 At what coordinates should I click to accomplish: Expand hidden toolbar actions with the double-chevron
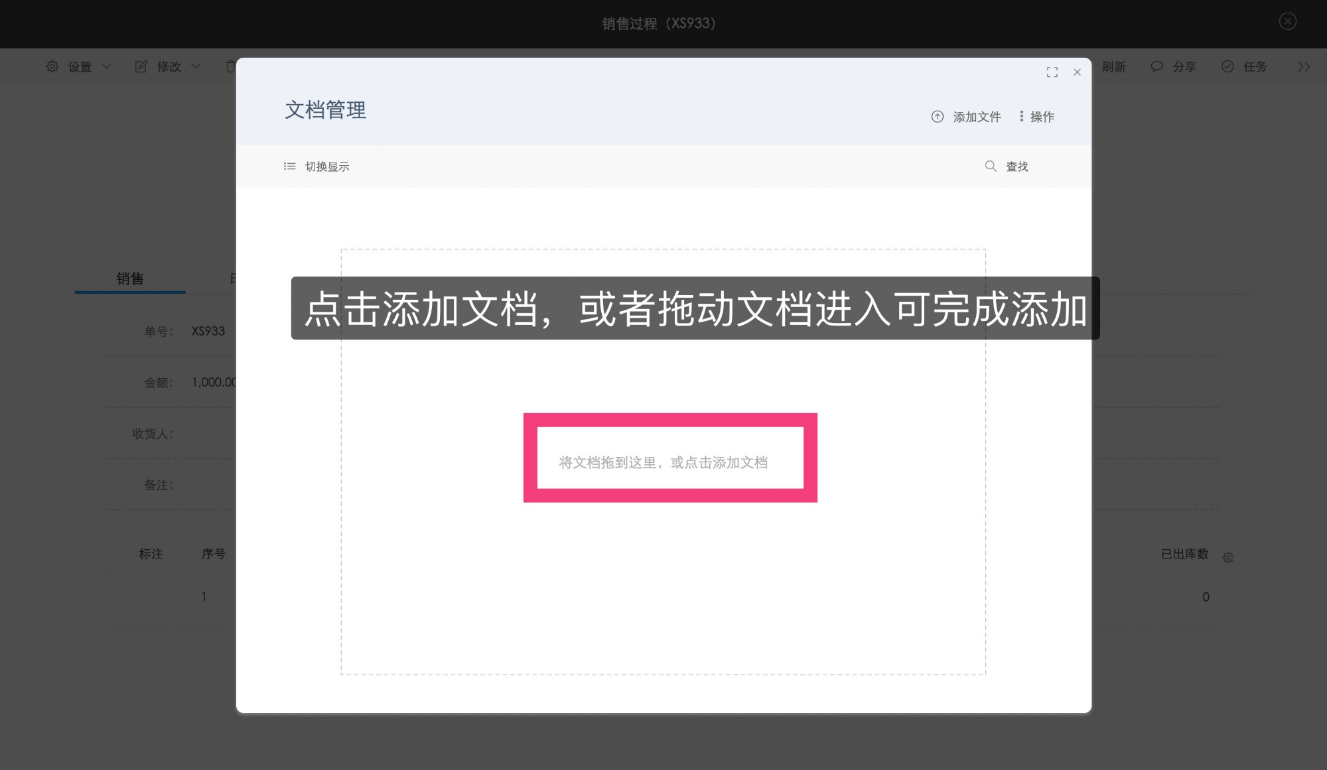point(1304,66)
